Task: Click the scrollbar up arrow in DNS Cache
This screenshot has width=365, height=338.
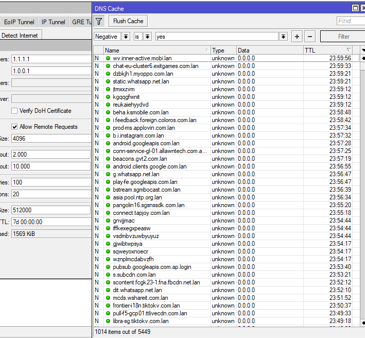Action: coord(363,58)
